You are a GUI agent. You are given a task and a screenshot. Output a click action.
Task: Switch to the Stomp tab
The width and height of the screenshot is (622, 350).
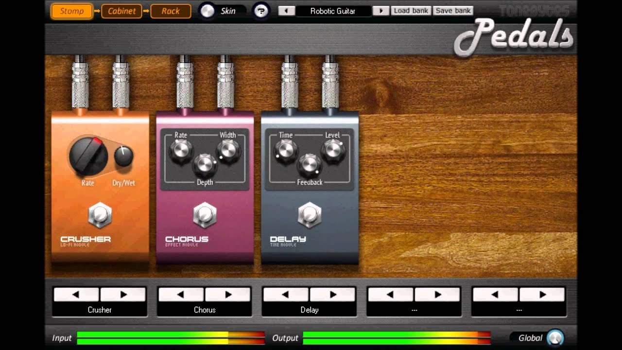point(72,11)
